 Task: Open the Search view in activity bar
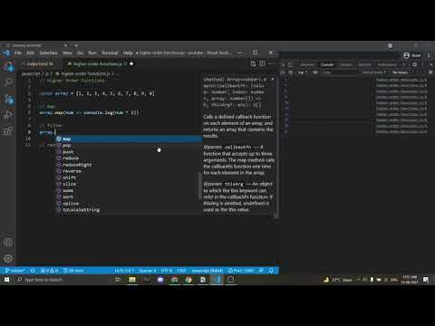point(8,82)
